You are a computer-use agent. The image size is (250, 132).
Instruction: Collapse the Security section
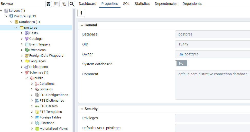click(x=82, y=109)
